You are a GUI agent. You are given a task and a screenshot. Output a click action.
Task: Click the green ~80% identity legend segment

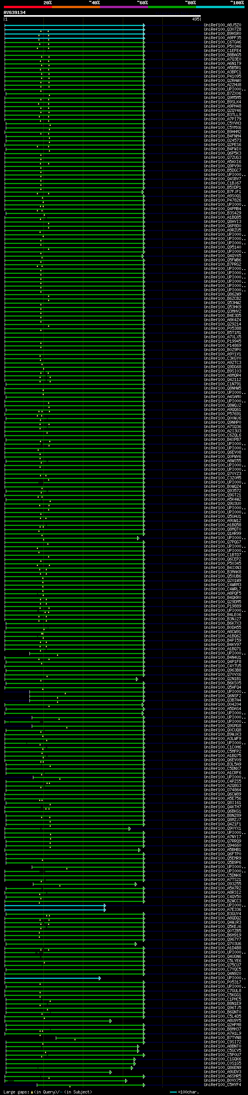click(172, 7)
